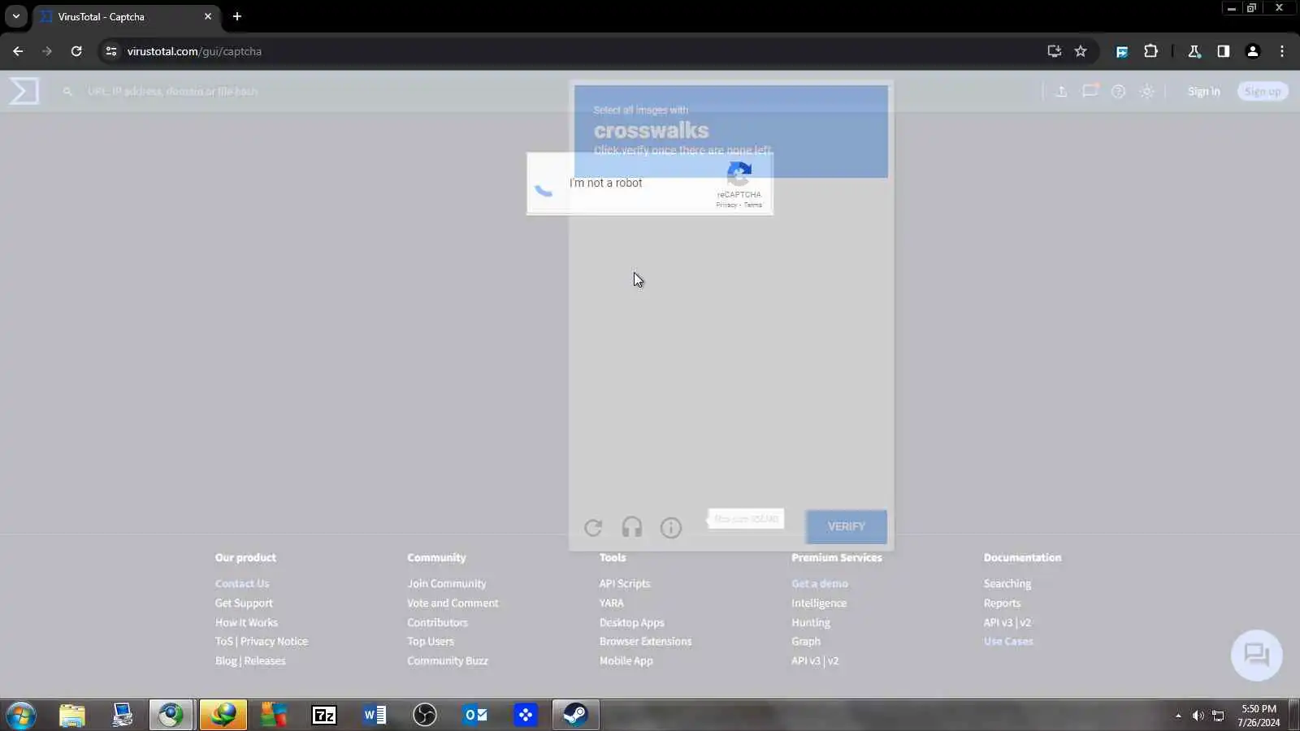1300x731 pixels.
Task: Open the Hunting link
Action: click(811, 622)
